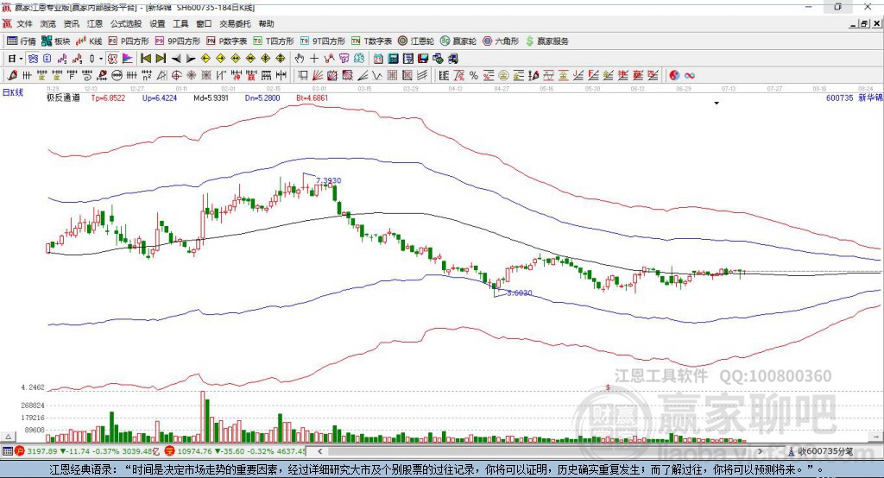Image resolution: width=884 pixels, height=478 pixels.
Task: Click the 7.3930 high price marker
Action: click(329, 180)
